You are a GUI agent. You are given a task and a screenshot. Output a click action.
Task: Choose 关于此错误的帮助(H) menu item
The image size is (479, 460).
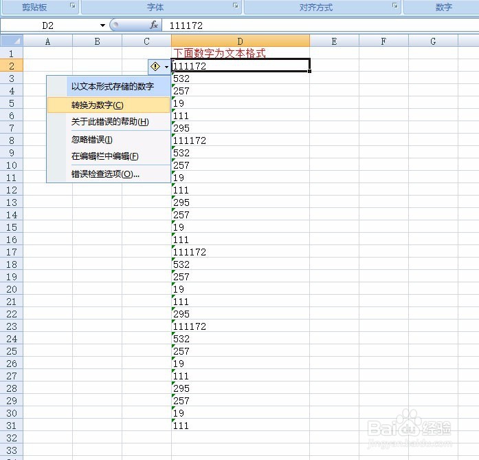[109, 122]
